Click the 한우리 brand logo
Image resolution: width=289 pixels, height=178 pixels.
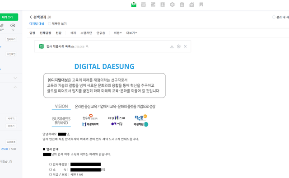click(x=90, y=117)
